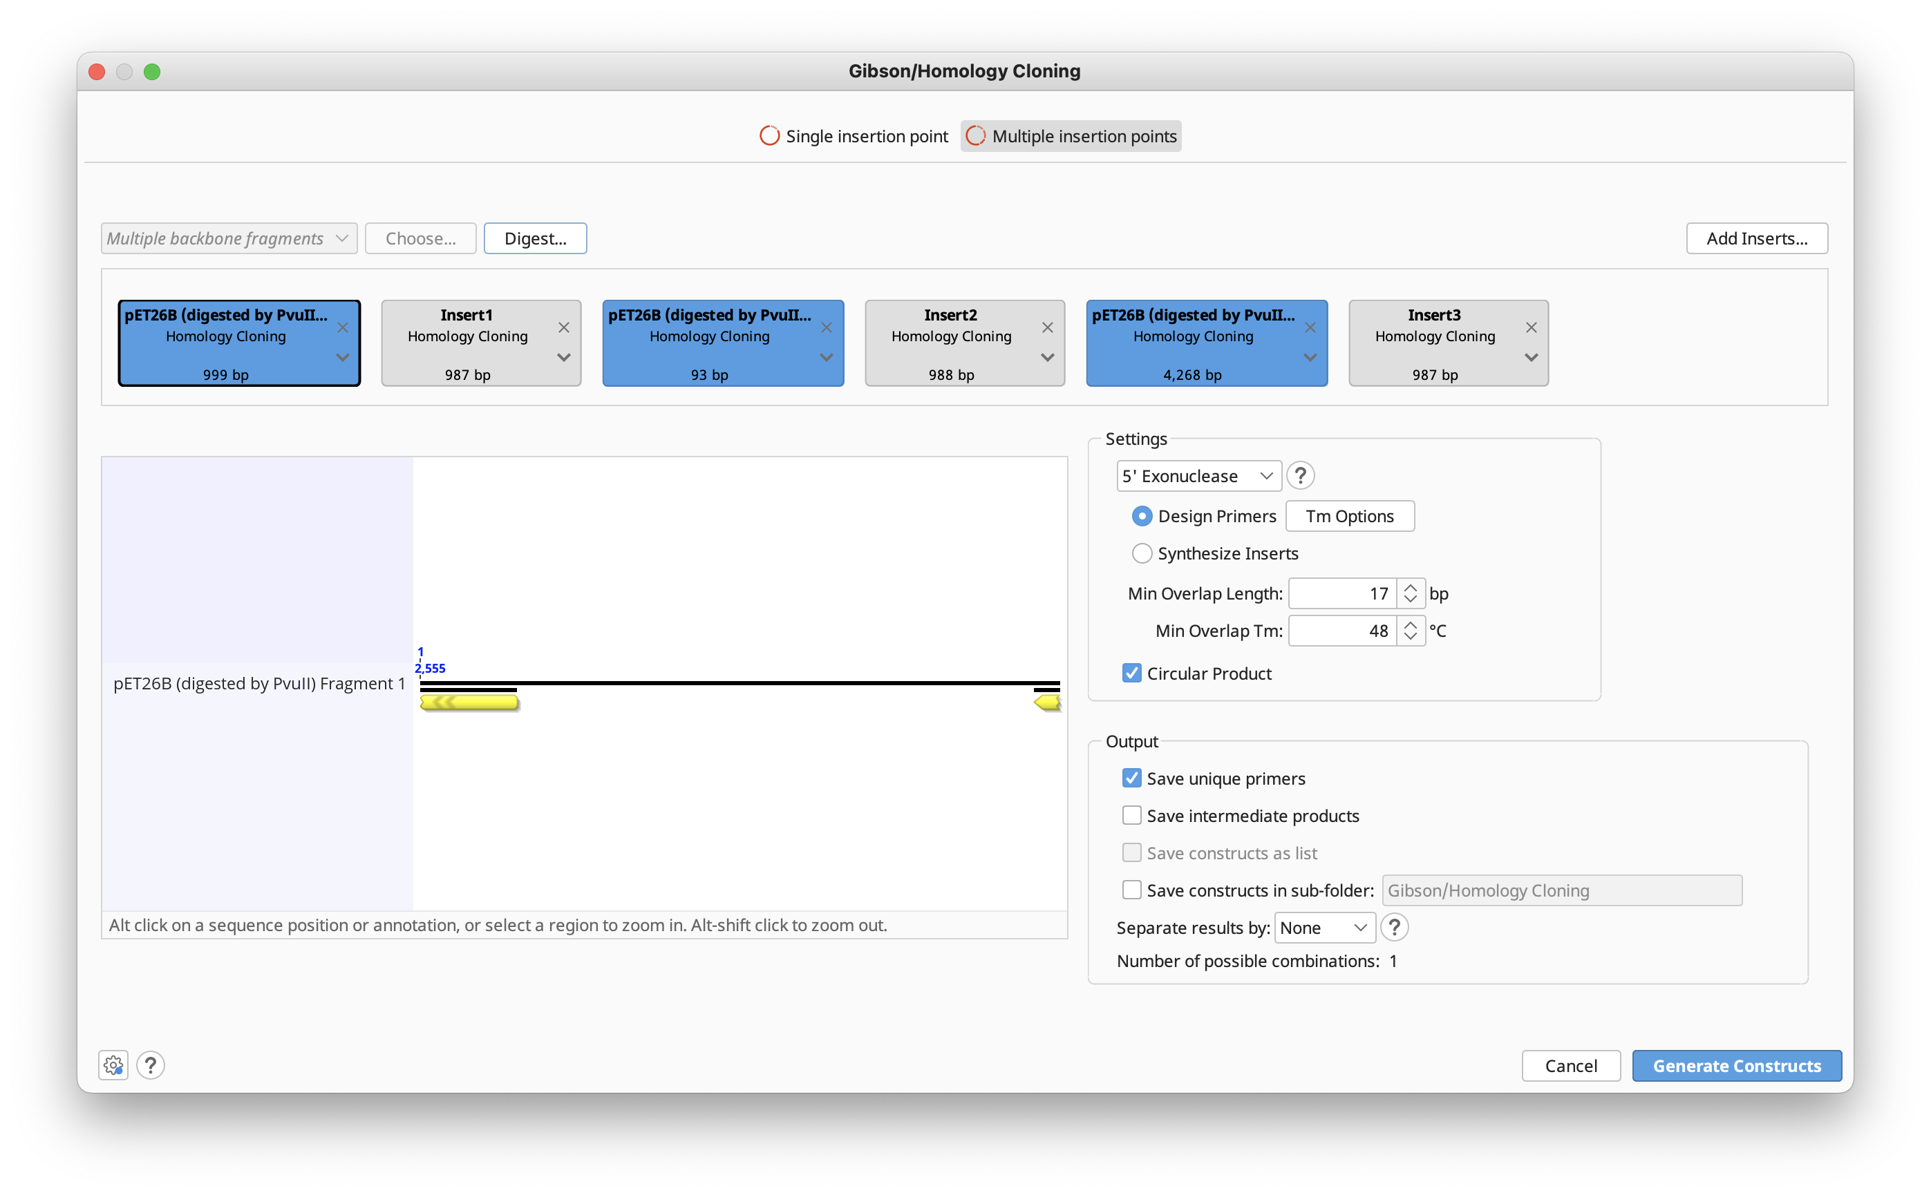Expand options chevron on 93 bp fragment card

click(x=827, y=357)
